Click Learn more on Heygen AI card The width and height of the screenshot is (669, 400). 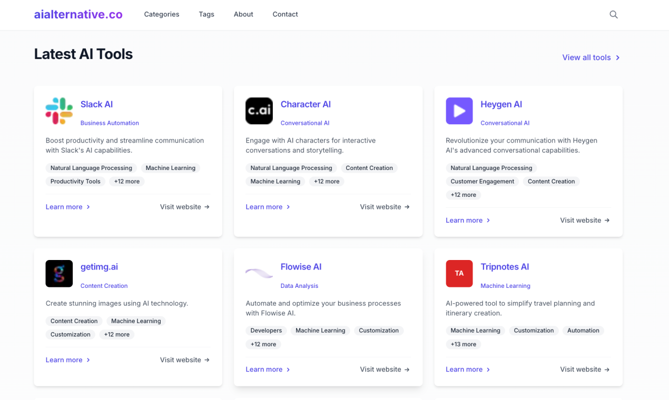[468, 221]
